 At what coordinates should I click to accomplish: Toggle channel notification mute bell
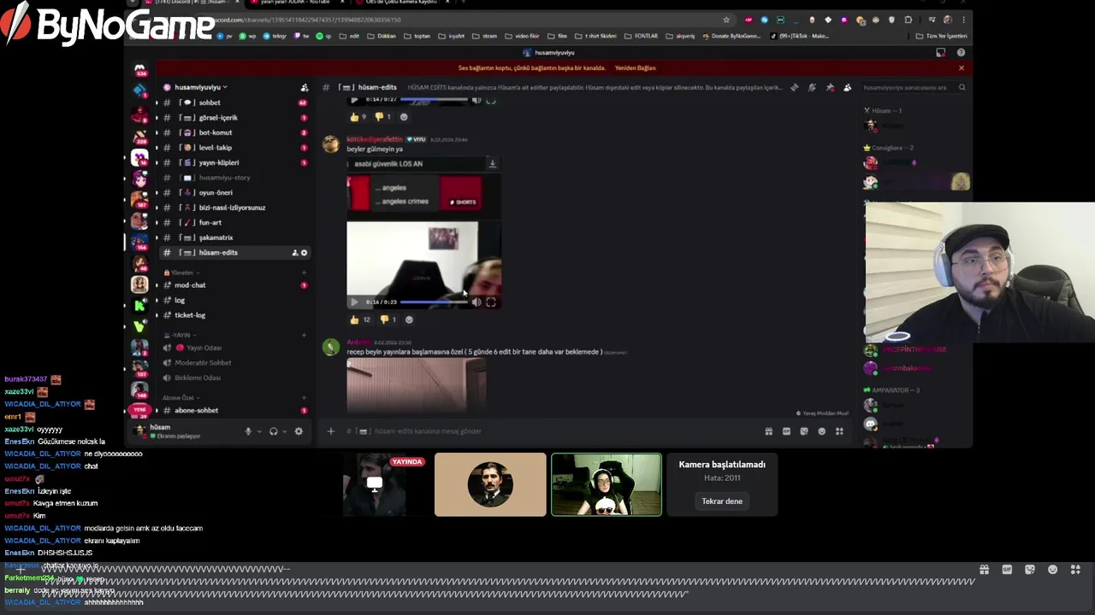coord(812,87)
